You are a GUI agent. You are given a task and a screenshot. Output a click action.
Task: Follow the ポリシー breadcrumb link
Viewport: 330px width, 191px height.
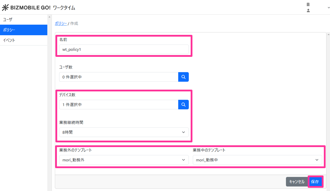click(61, 23)
